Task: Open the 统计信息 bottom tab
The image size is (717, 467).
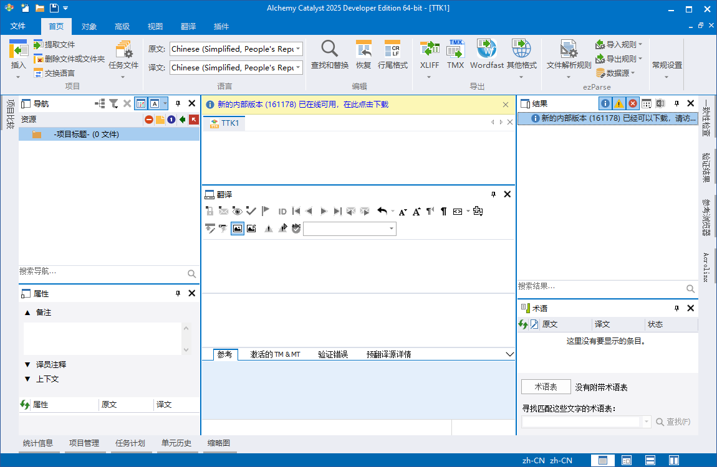Action: click(38, 443)
